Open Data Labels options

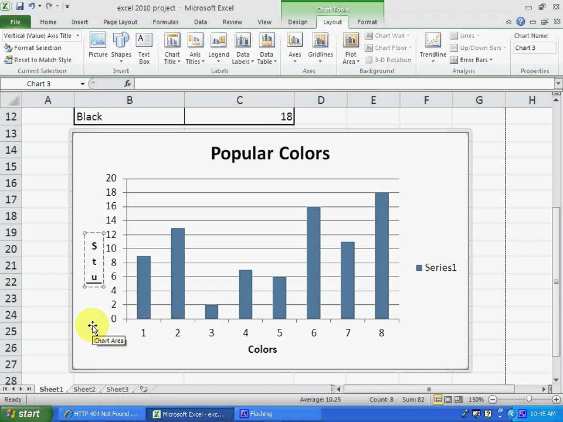tap(242, 48)
